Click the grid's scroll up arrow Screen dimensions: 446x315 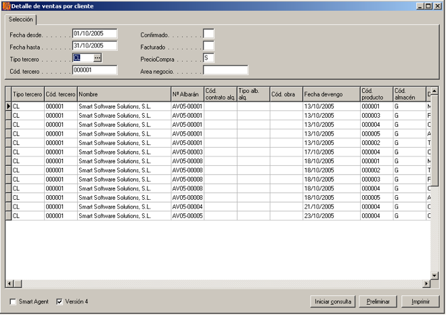[x=435, y=91]
